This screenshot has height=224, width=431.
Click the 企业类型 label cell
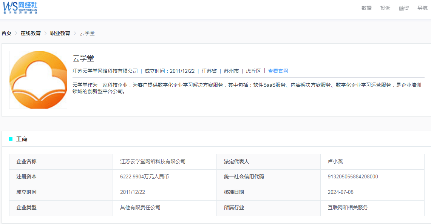tap(61, 208)
